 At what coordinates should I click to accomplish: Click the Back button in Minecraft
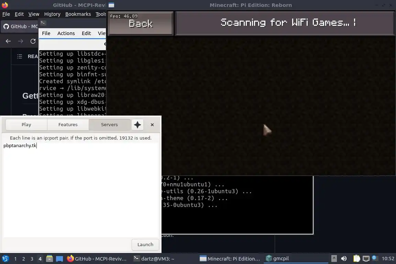[141, 23]
